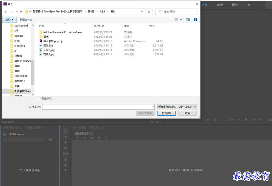Click the 取消 button
The height and width of the screenshot is (186, 272).
pos(187,113)
